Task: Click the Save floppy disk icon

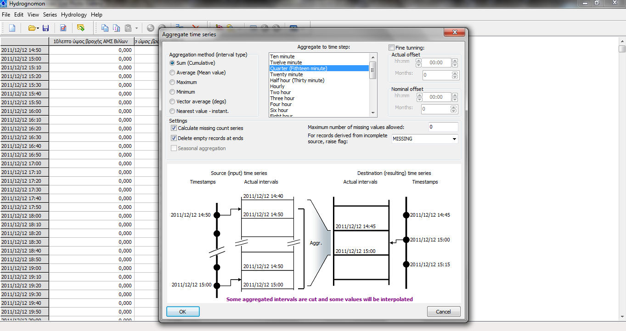Action: coord(46,28)
